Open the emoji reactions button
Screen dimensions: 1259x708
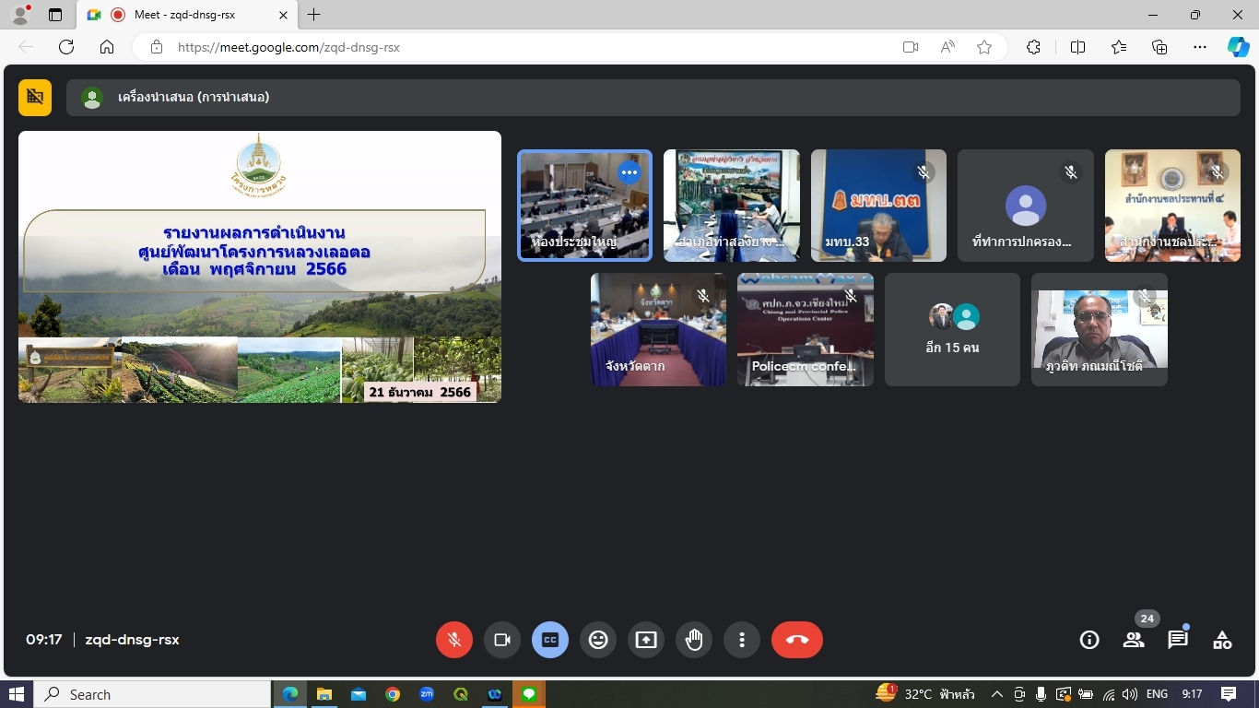pos(598,640)
